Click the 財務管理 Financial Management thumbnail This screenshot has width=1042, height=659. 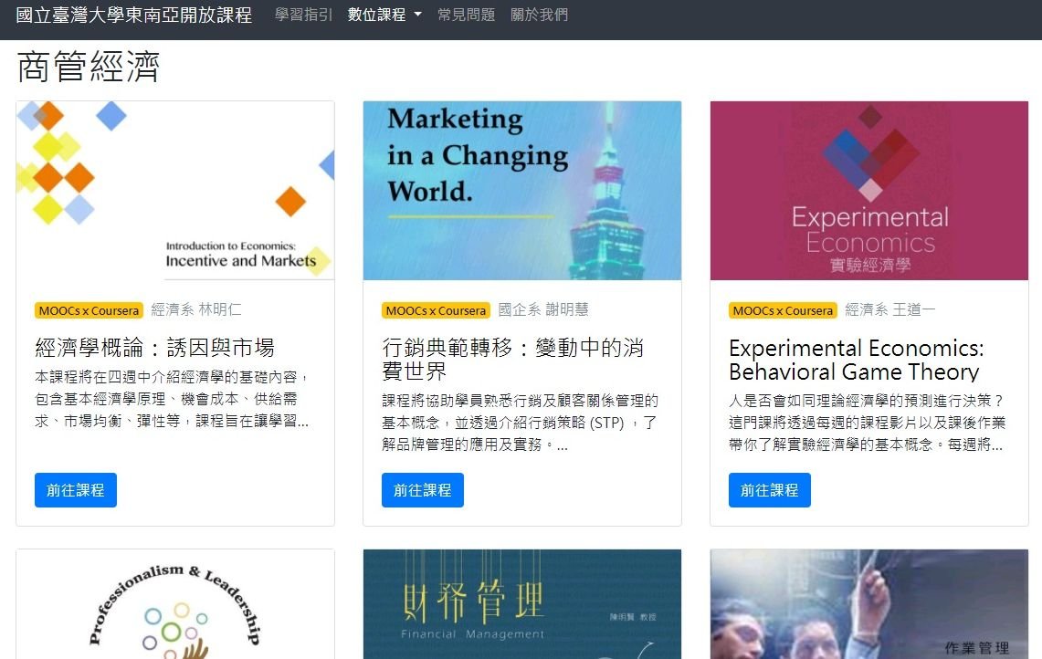point(522,604)
